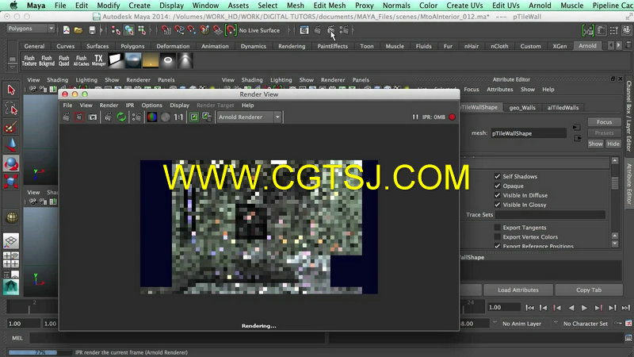Click Refresh IPR image icon in Render View

point(121,117)
